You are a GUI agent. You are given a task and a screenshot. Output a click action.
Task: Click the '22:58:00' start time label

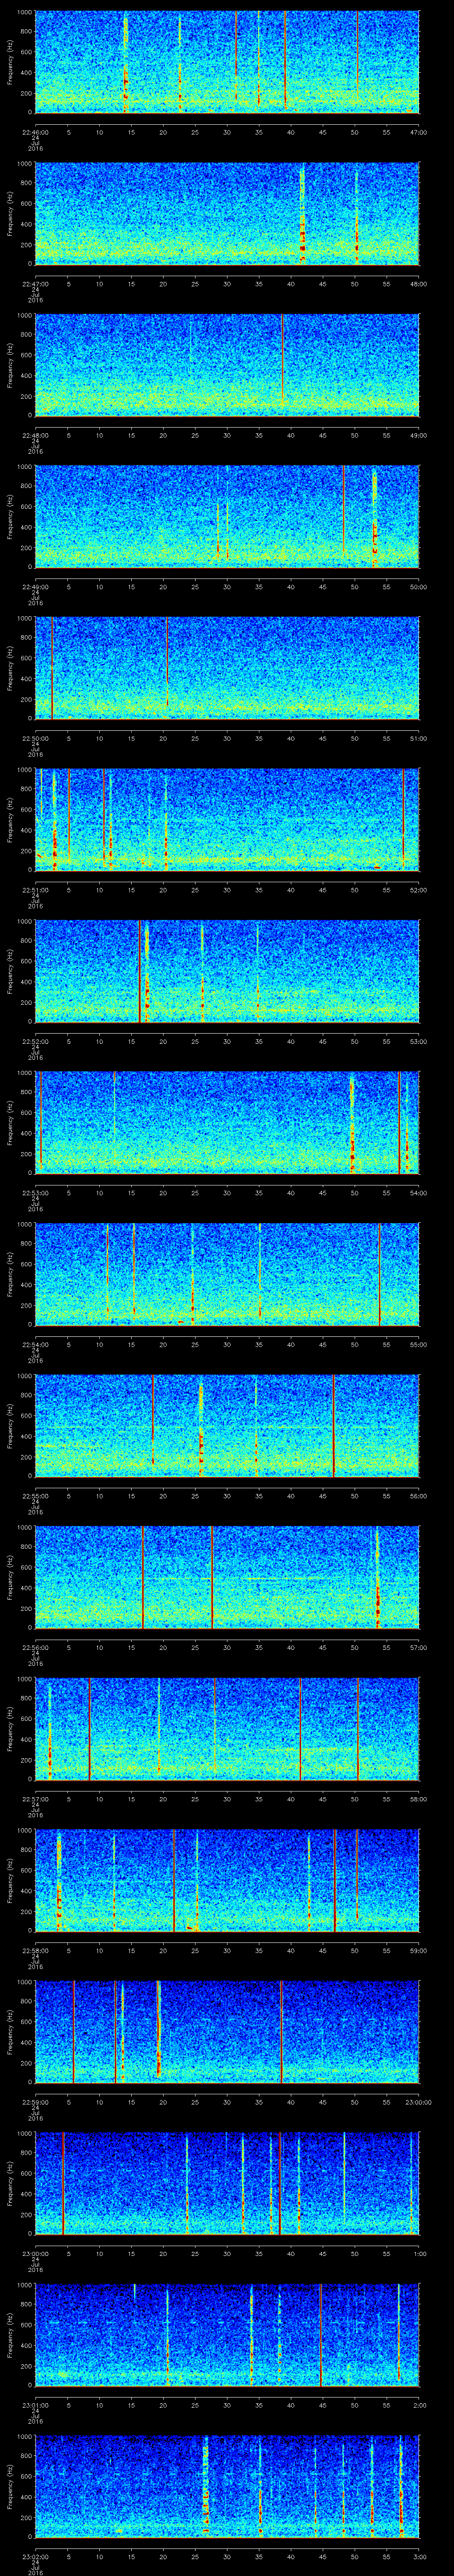pos(35,1950)
